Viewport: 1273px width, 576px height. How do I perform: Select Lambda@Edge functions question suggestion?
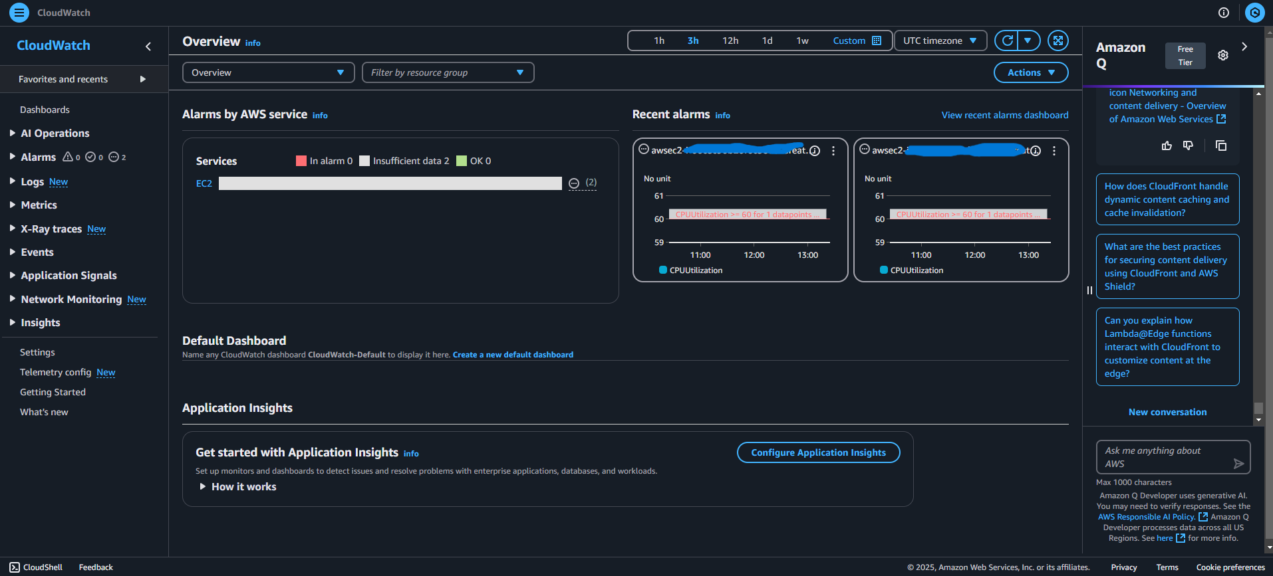coord(1167,347)
